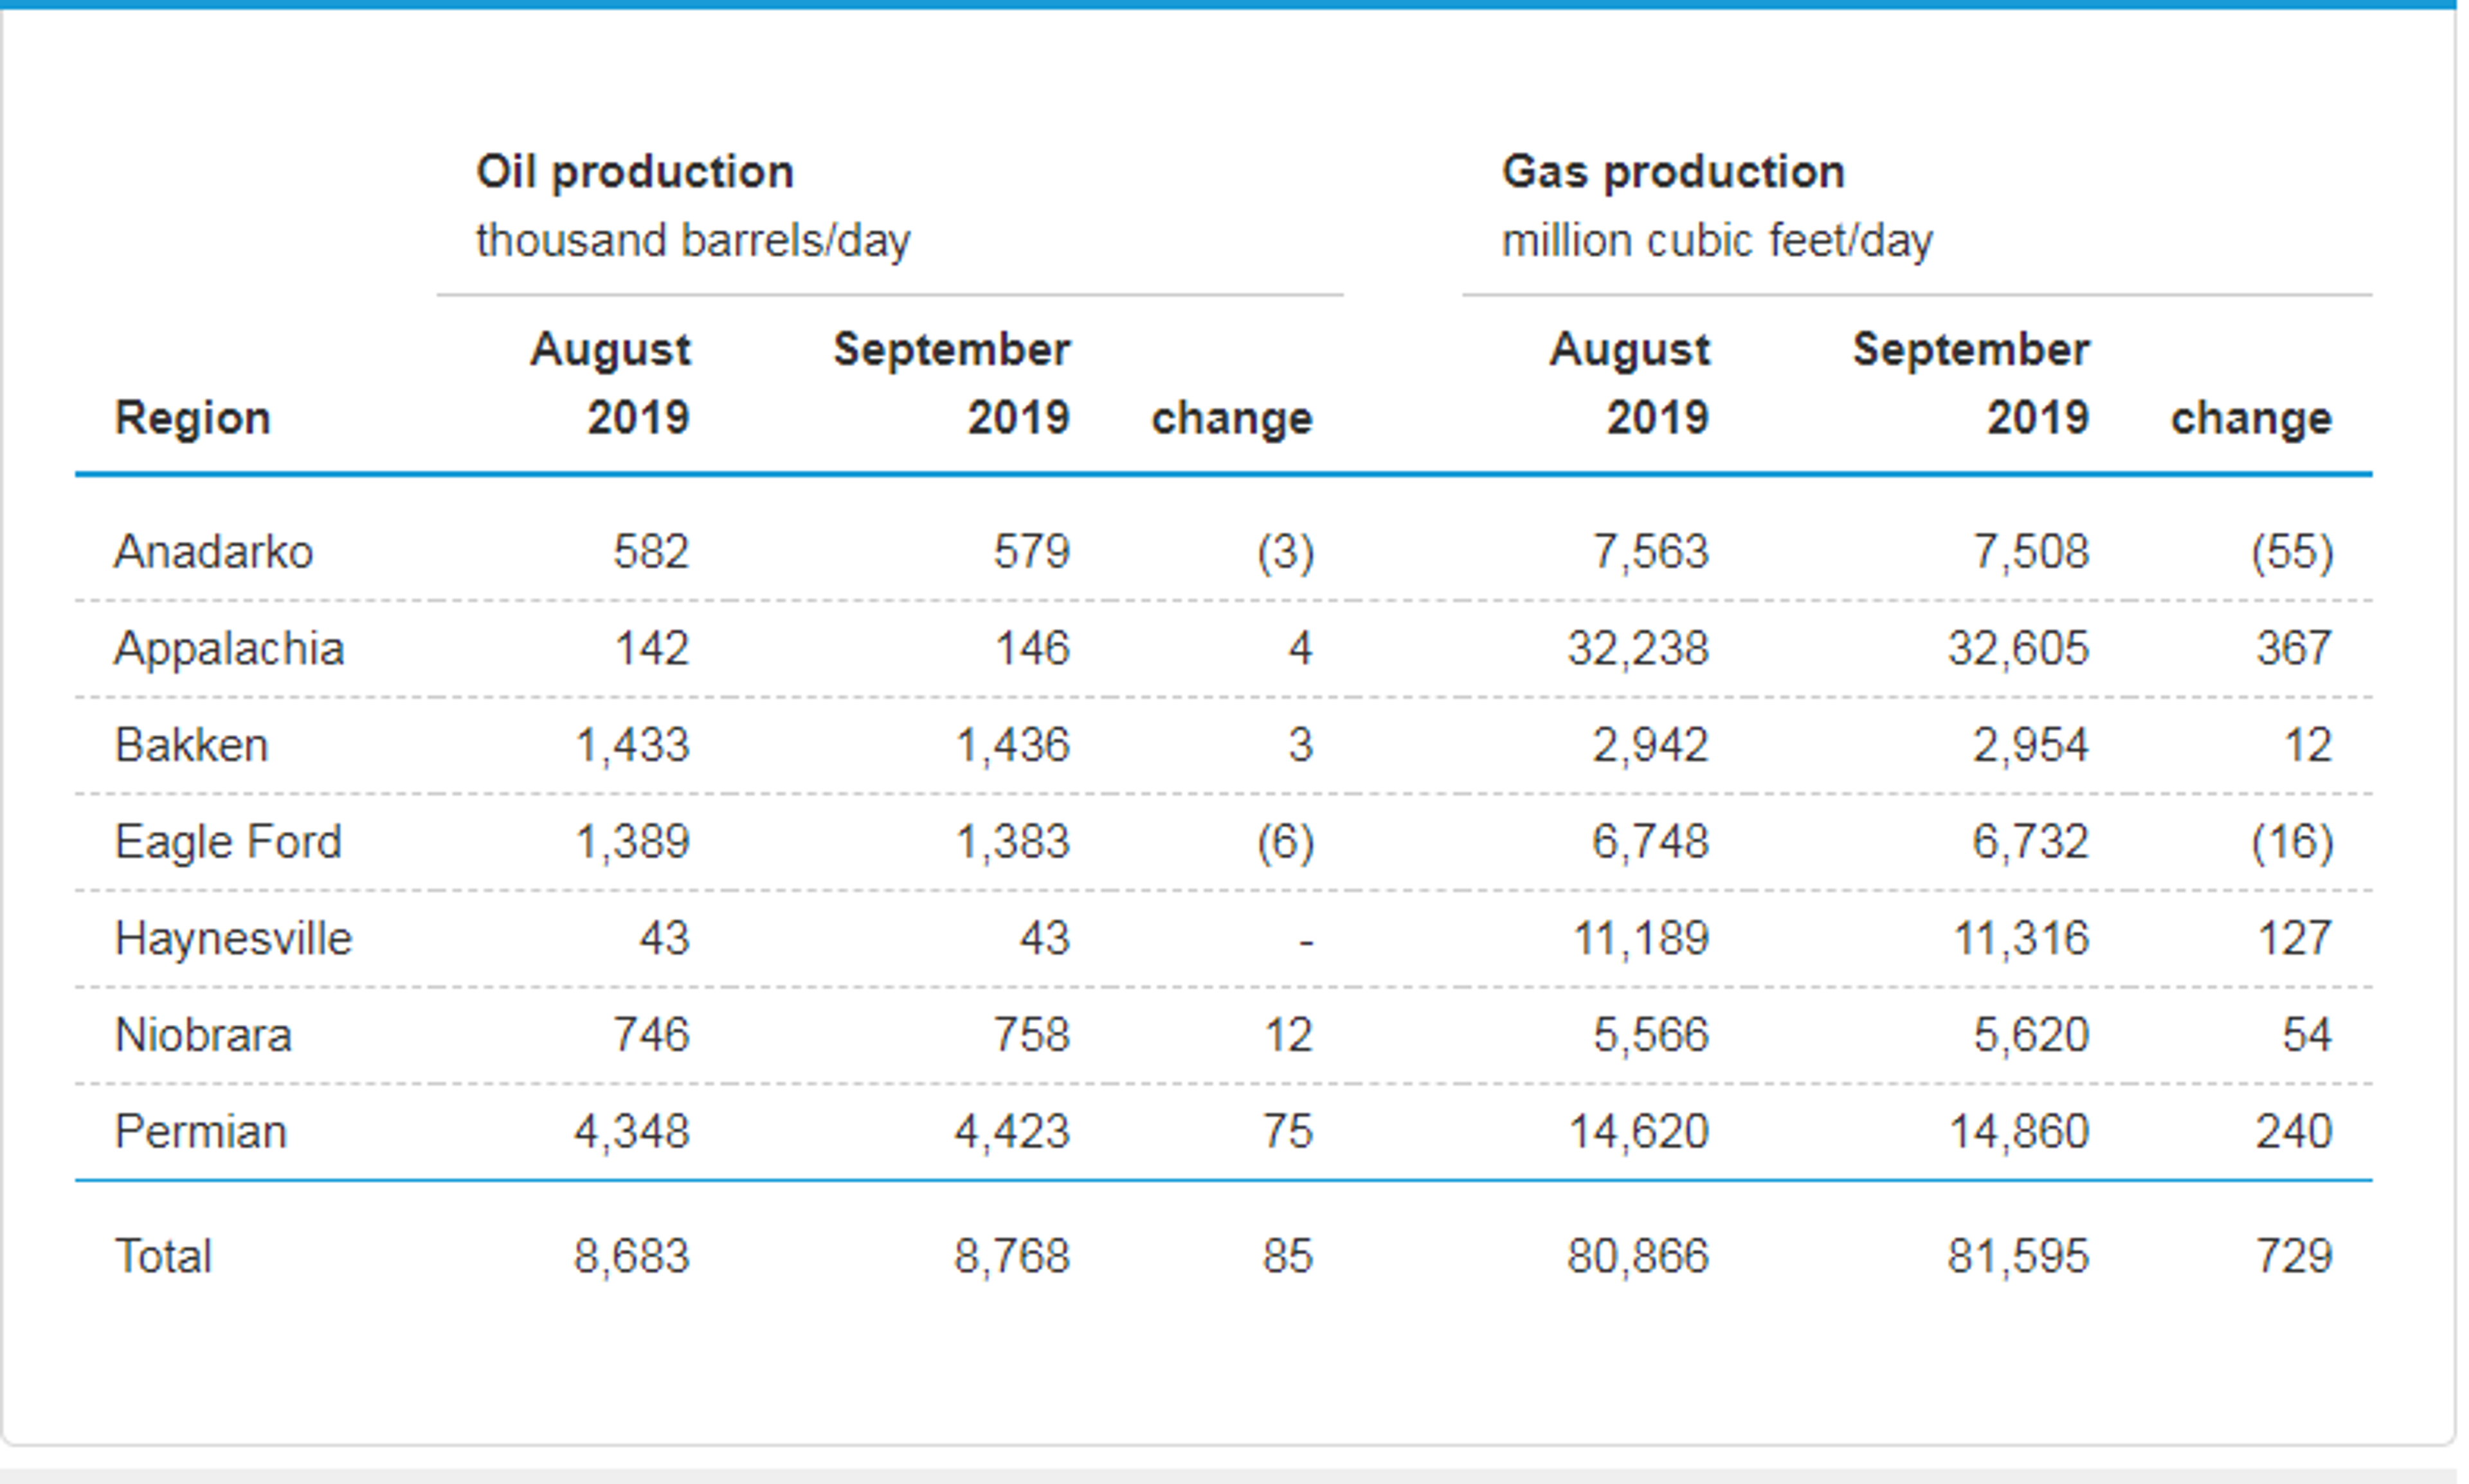Click Bakken gas September value 2,954
This screenshot has height=1484, width=2469.
pos(2030,746)
